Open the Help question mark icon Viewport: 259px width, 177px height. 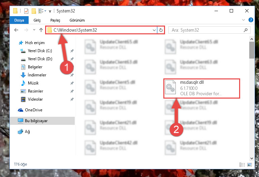pos(251,20)
